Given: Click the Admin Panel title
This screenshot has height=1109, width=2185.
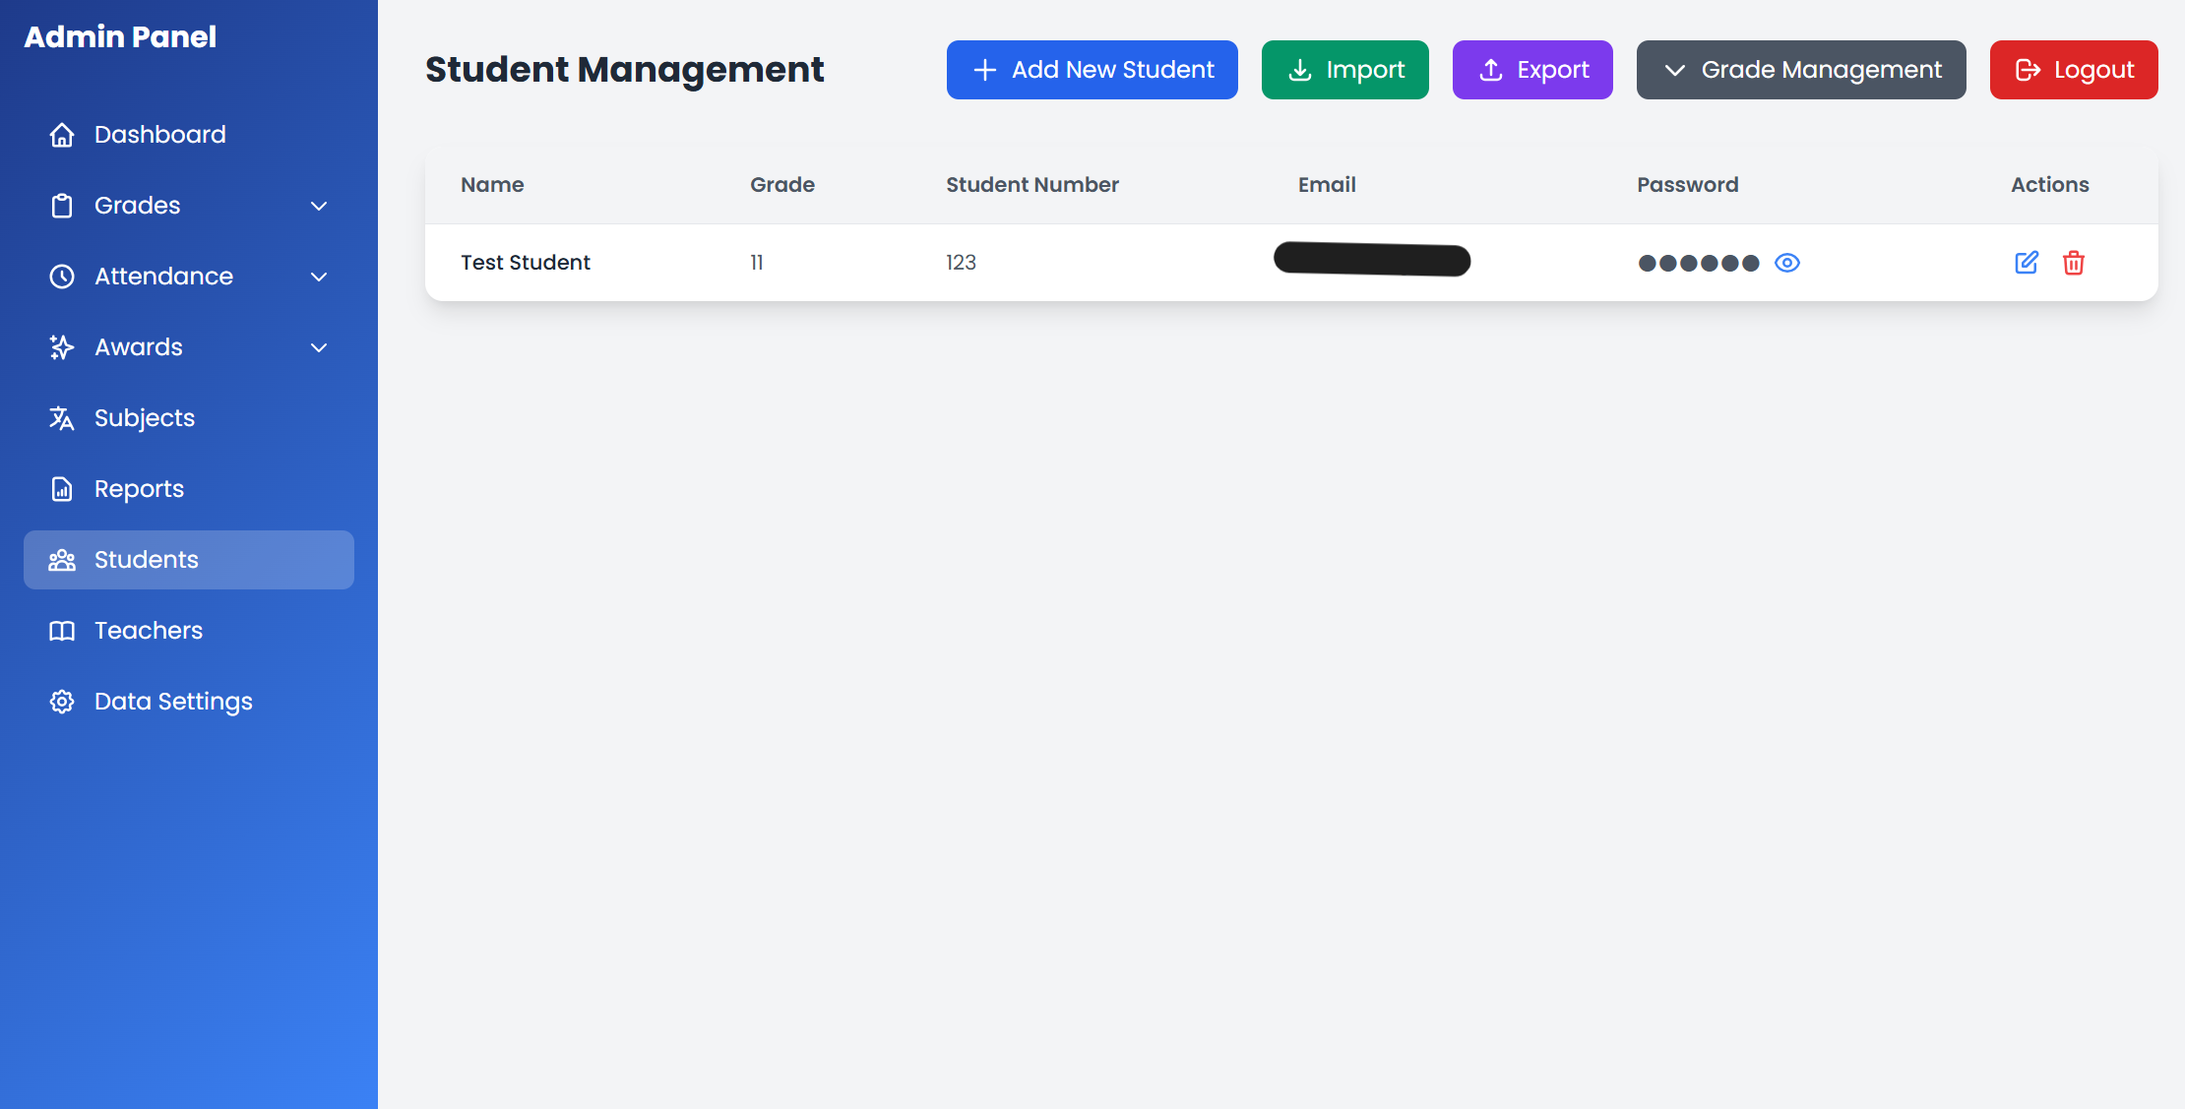Looking at the screenshot, I should point(120,36).
